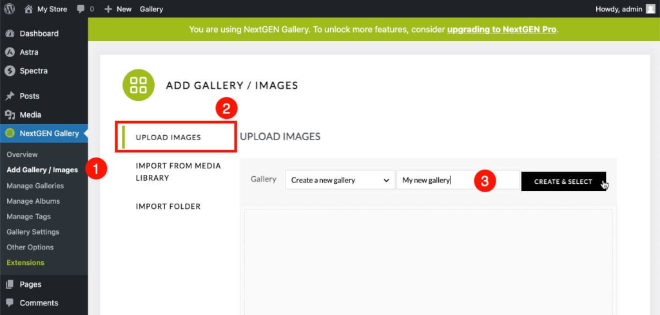Open Manage Tags page
The width and height of the screenshot is (660, 315).
point(28,217)
